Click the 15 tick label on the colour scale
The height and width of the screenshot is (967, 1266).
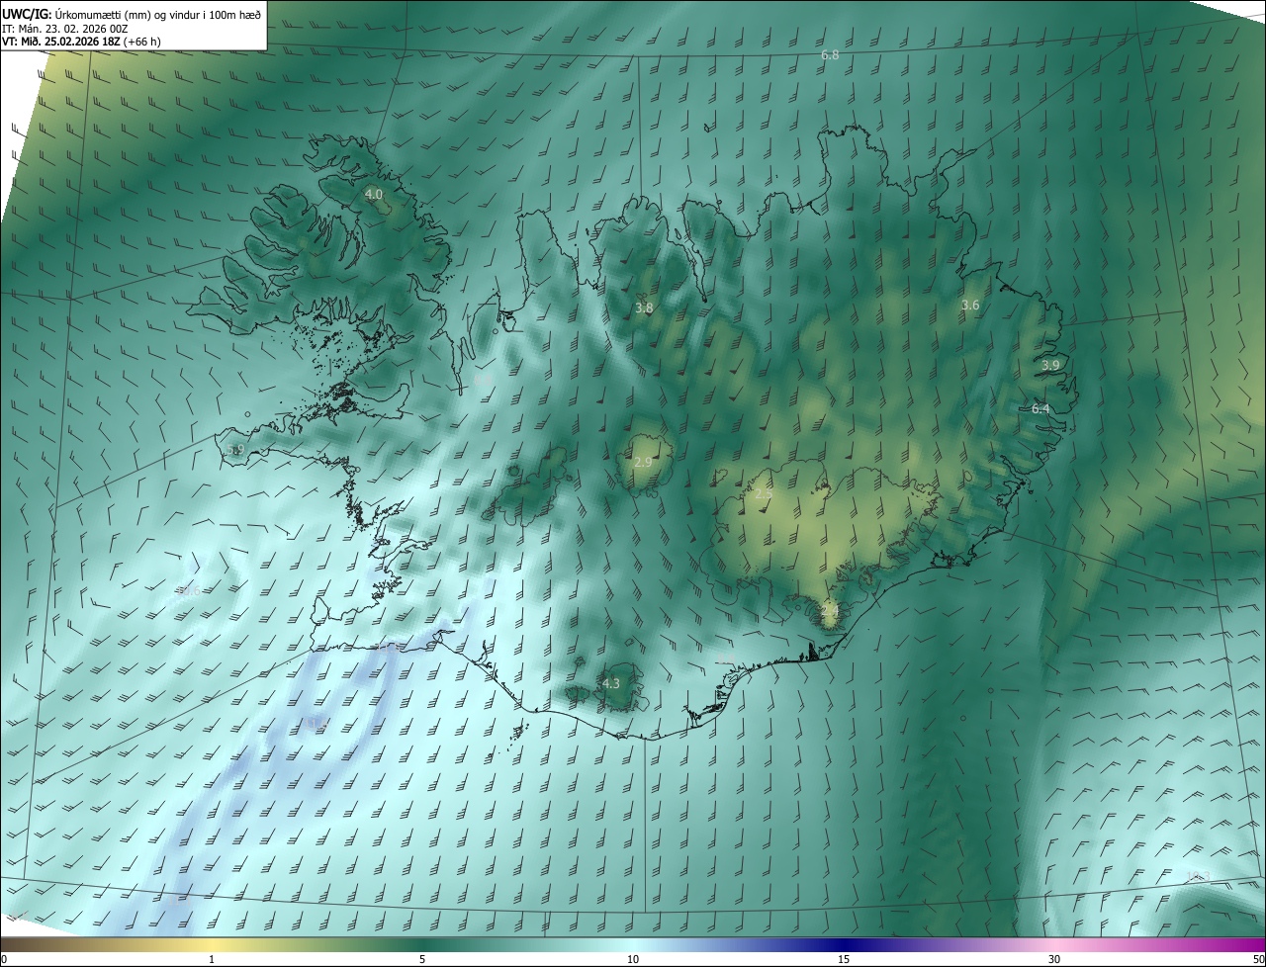844,959
